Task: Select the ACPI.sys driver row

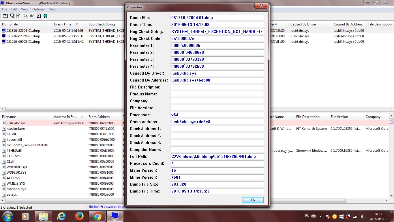Action: [62, 178]
